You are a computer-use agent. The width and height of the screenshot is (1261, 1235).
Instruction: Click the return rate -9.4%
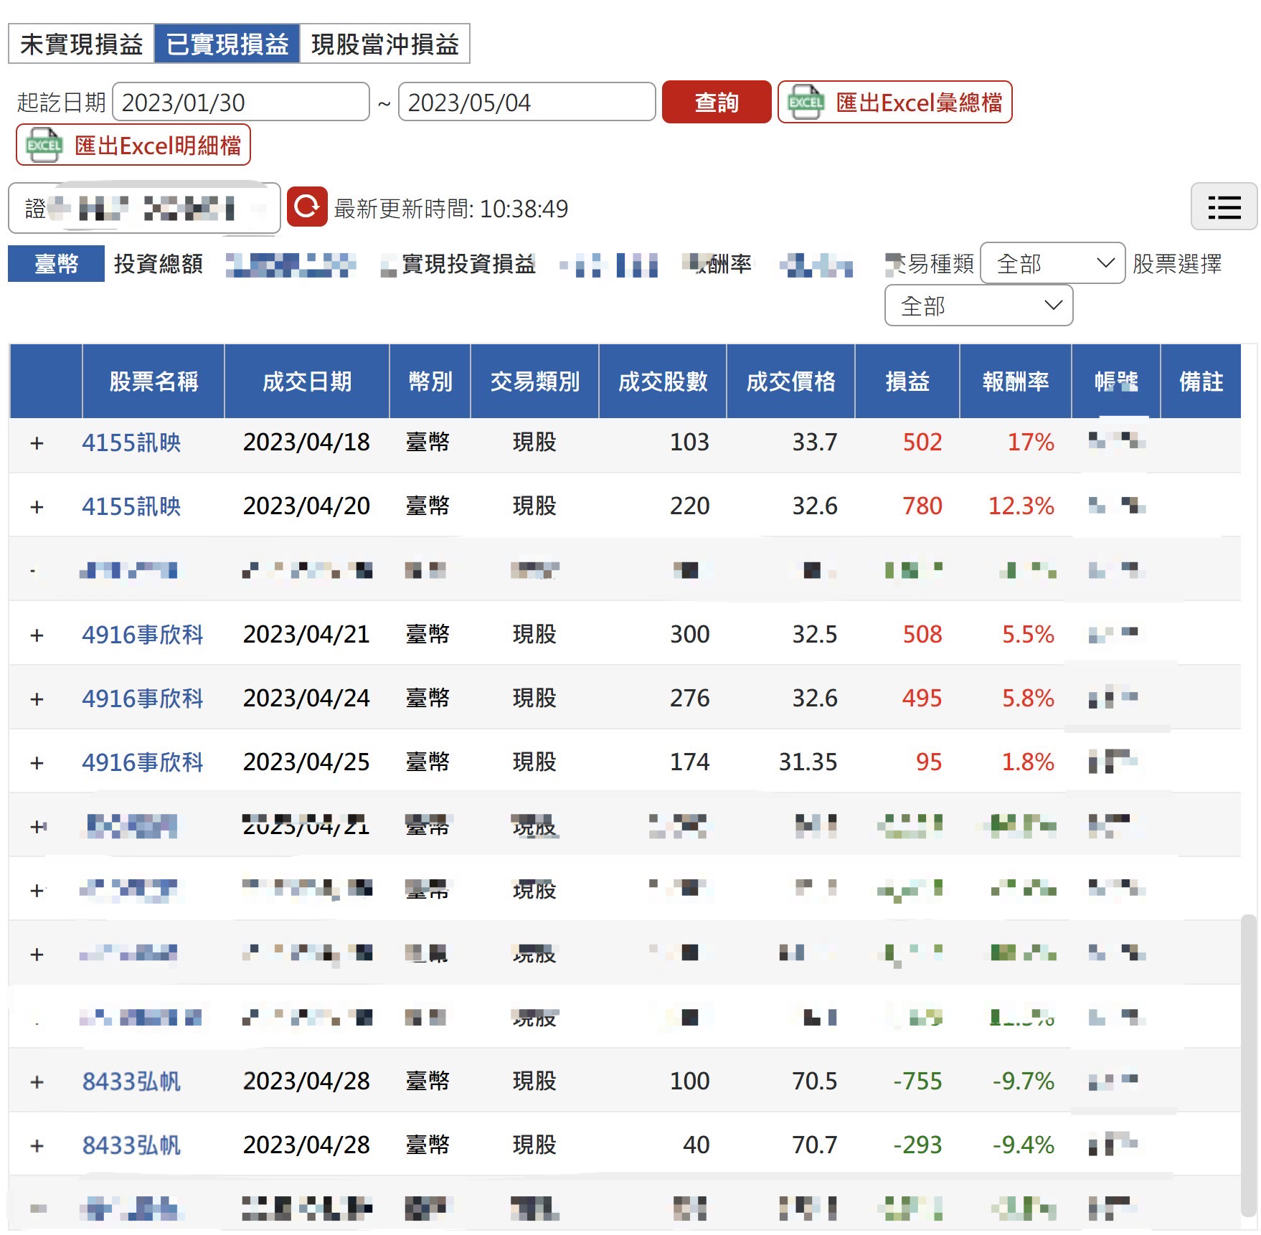(x=1024, y=1145)
